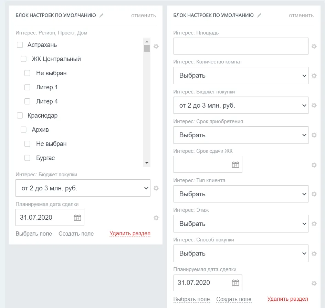This screenshot has height=308, width=325.
Task: Tick the ЖК Центральный checkbox
Action: (24, 59)
